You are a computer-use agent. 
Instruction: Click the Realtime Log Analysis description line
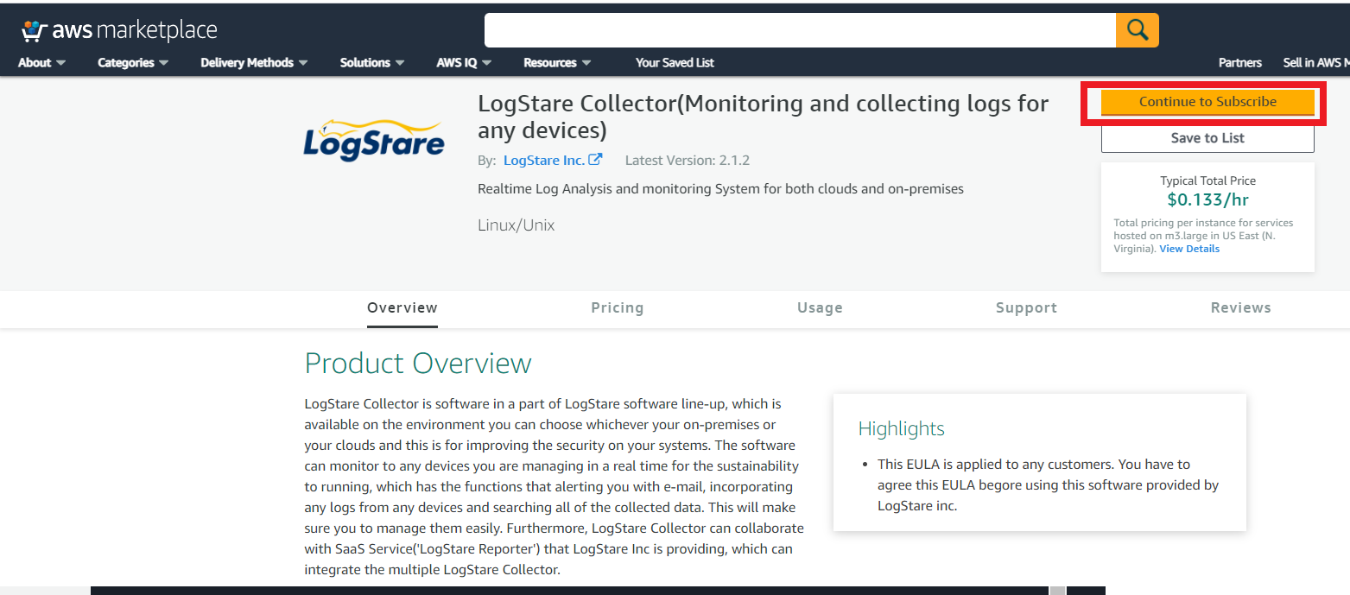(720, 188)
